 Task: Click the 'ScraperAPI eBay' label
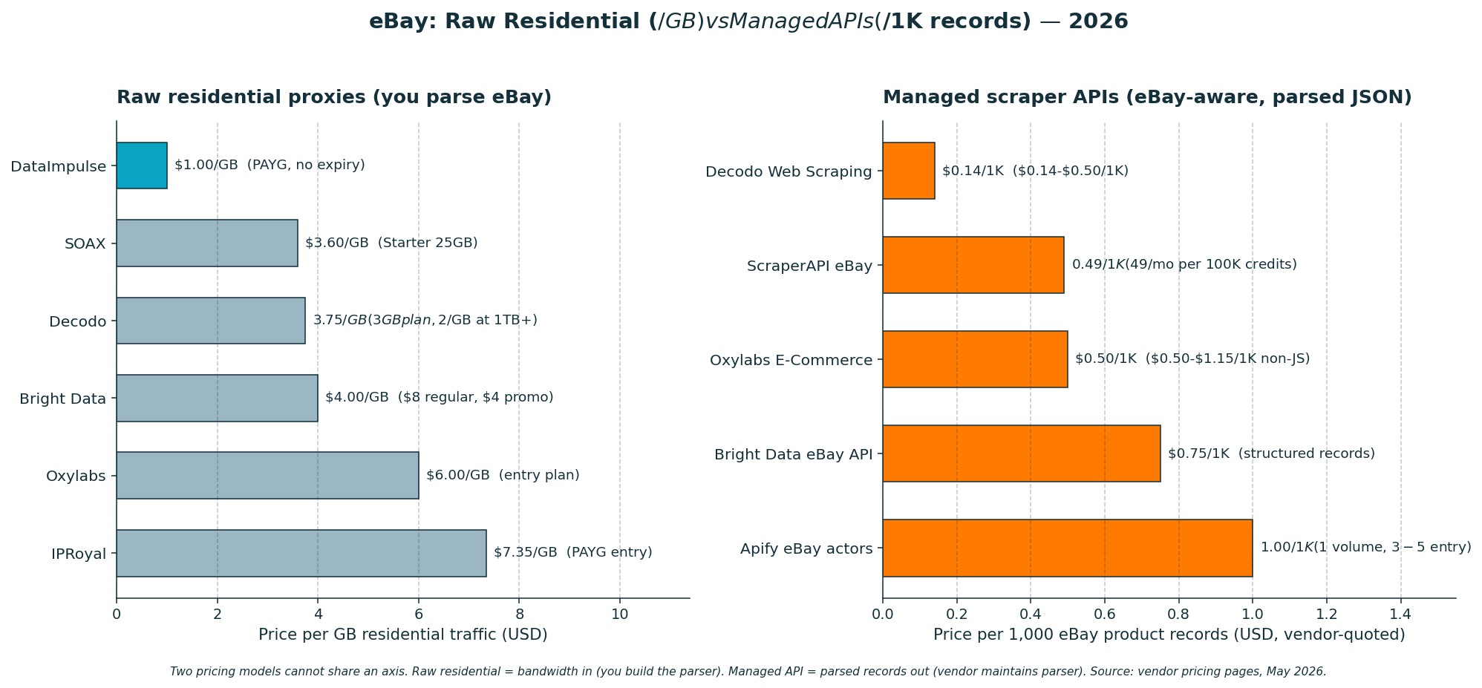pos(809,266)
